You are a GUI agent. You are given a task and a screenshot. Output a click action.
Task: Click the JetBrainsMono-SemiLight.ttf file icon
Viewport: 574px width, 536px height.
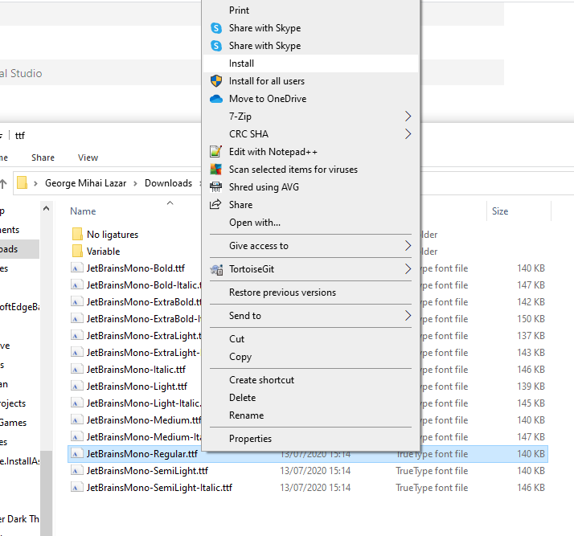[x=76, y=471]
